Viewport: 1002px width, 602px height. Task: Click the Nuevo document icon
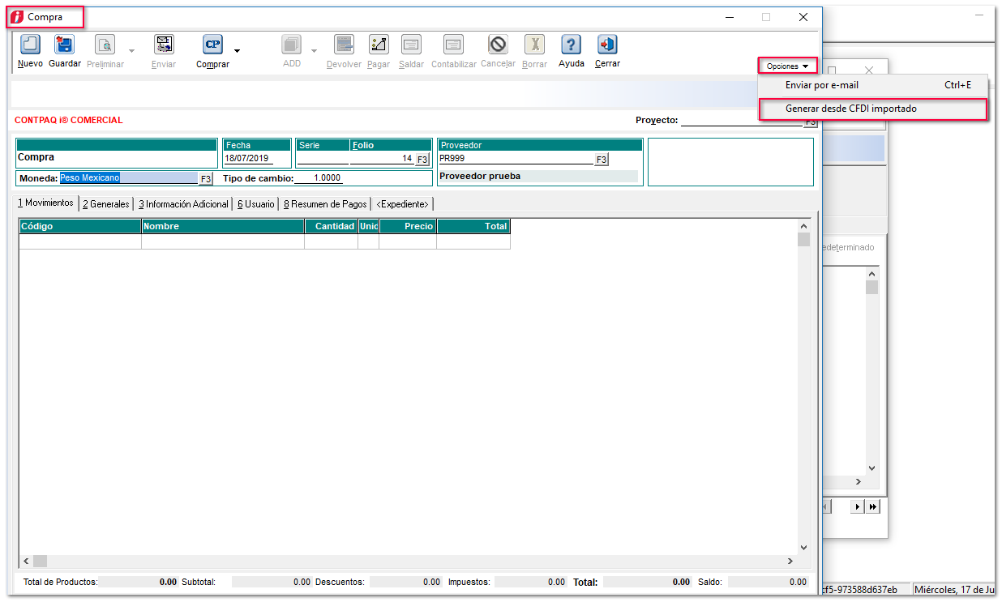[x=30, y=45]
